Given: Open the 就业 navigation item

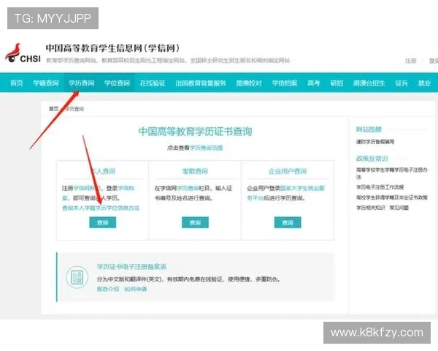Looking at the screenshot, I should 424,83.
